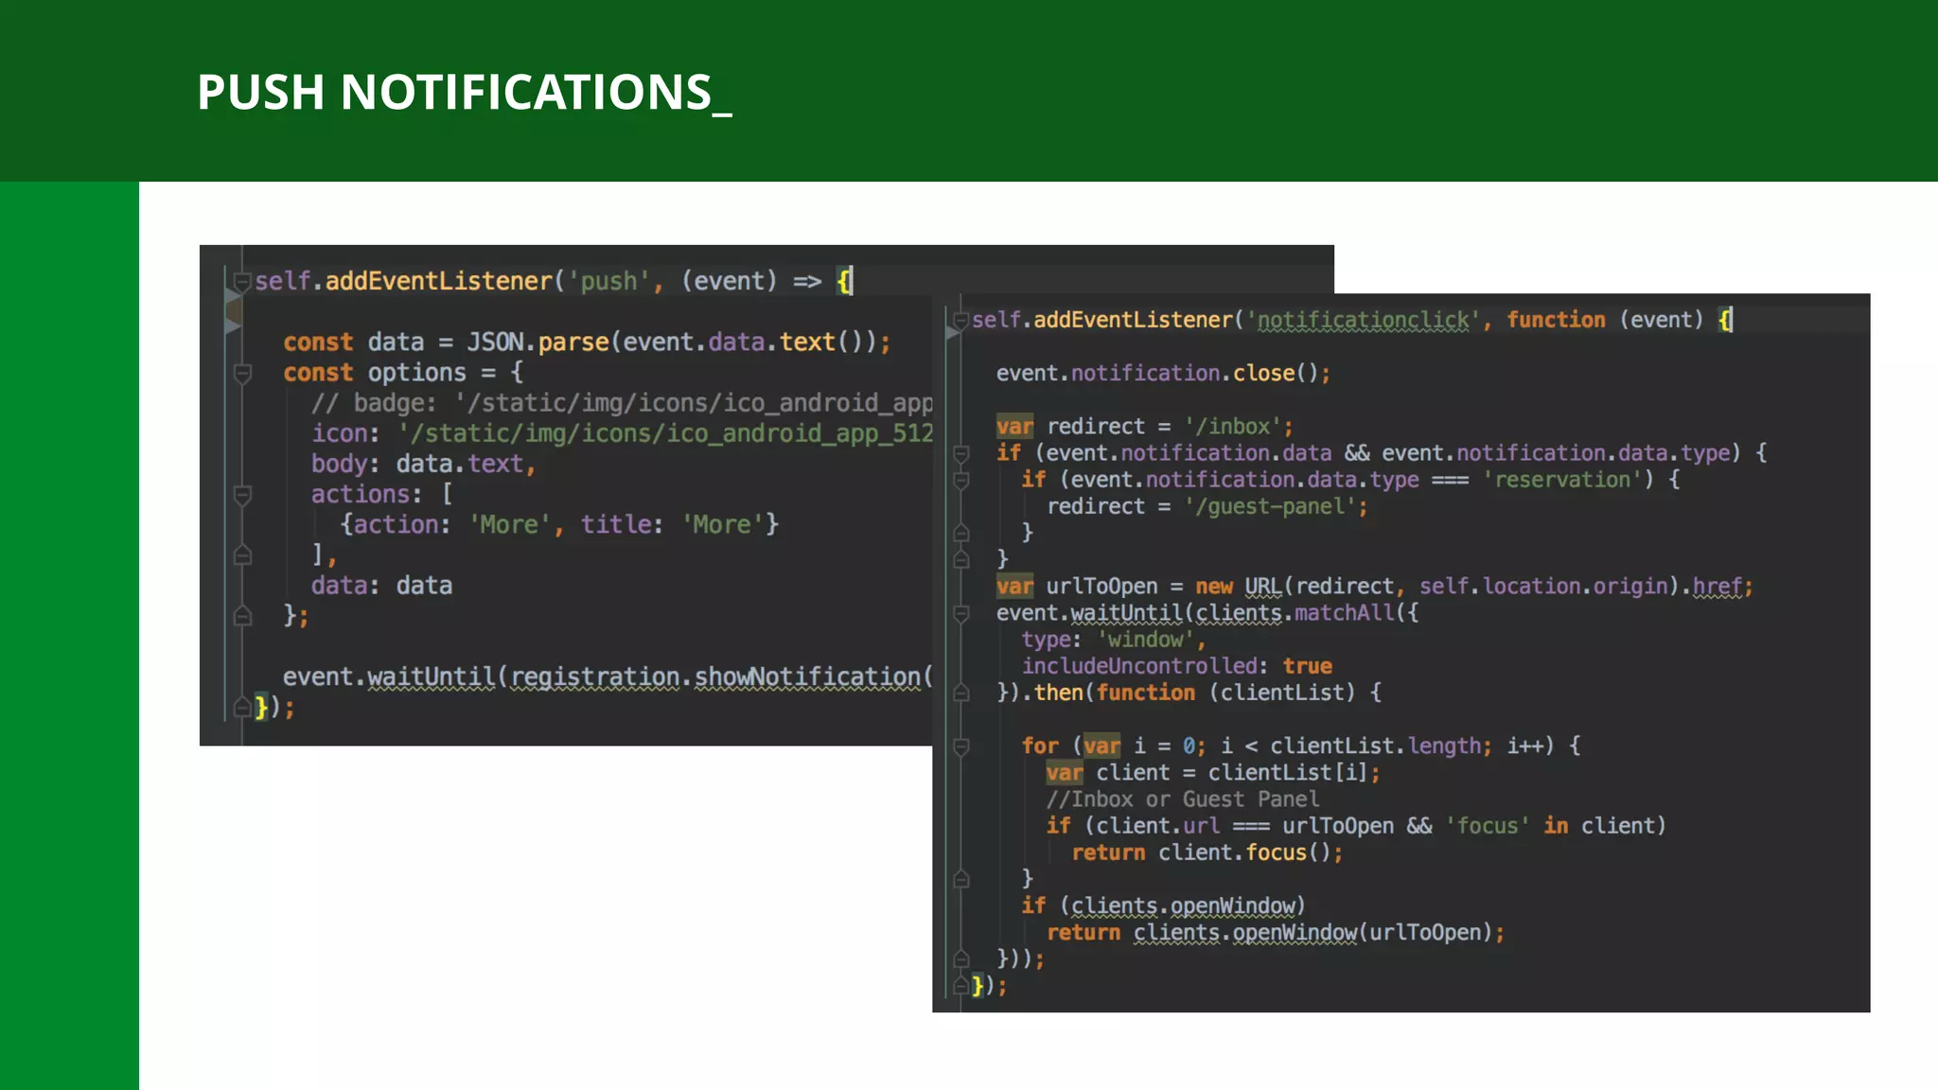
Task: Click the 'icon:' static path line
Action: tap(622, 433)
